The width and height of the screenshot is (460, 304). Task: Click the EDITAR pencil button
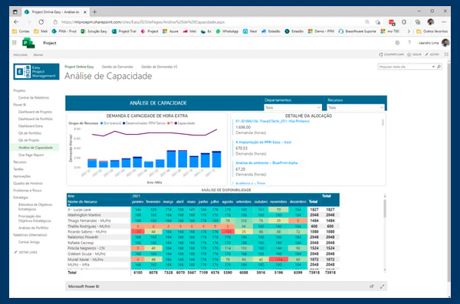pyautogui.click(x=432, y=54)
